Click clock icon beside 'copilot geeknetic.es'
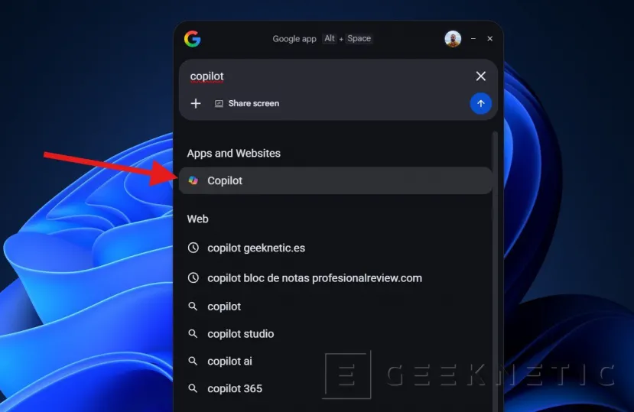 pyautogui.click(x=193, y=248)
